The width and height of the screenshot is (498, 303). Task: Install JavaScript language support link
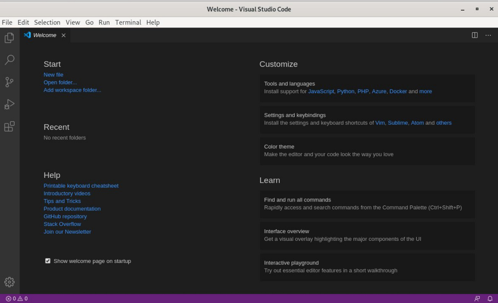(321, 92)
